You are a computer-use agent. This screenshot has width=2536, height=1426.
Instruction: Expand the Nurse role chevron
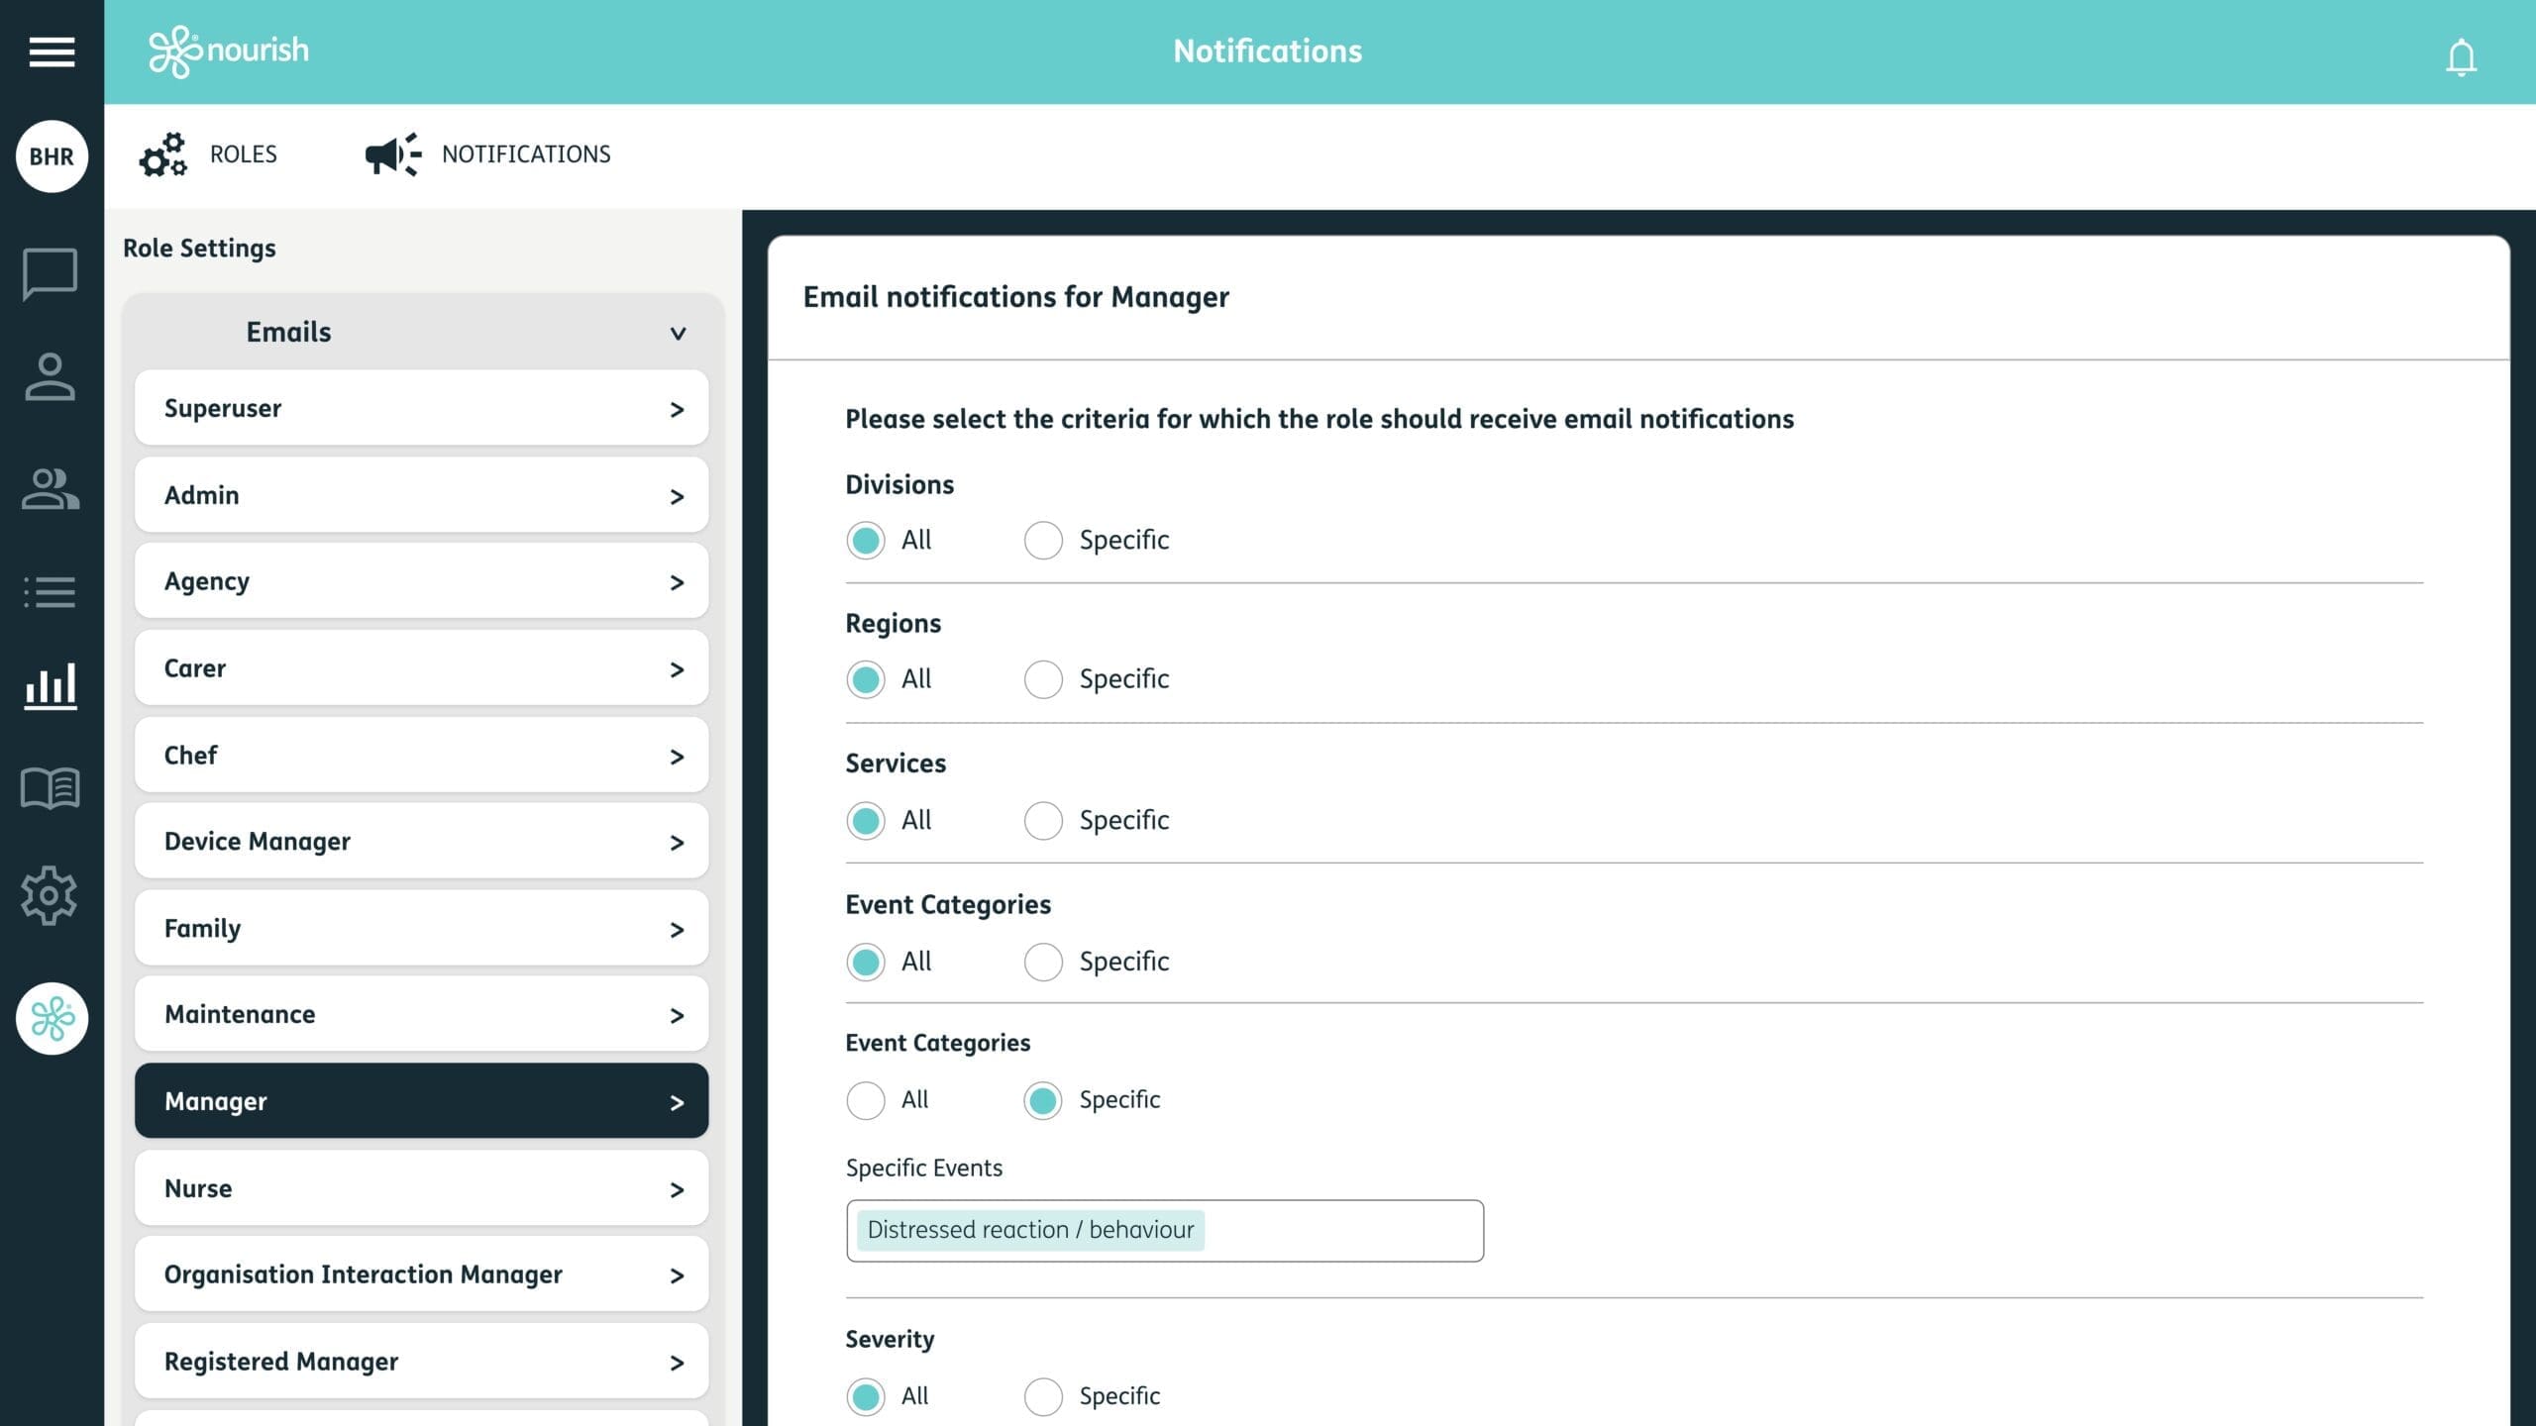click(x=678, y=1189)
